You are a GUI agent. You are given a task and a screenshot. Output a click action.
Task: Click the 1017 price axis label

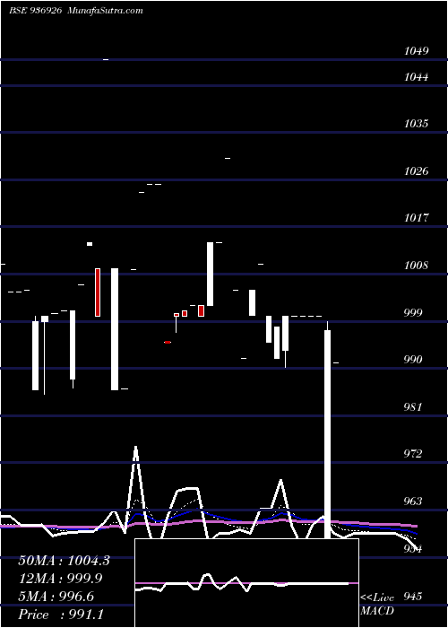coord(416,218)
